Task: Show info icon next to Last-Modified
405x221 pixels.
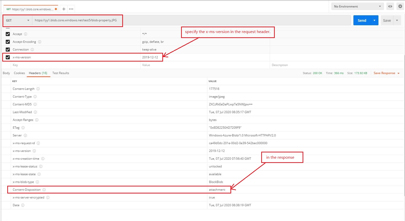Action: click(x=35, y=112)
